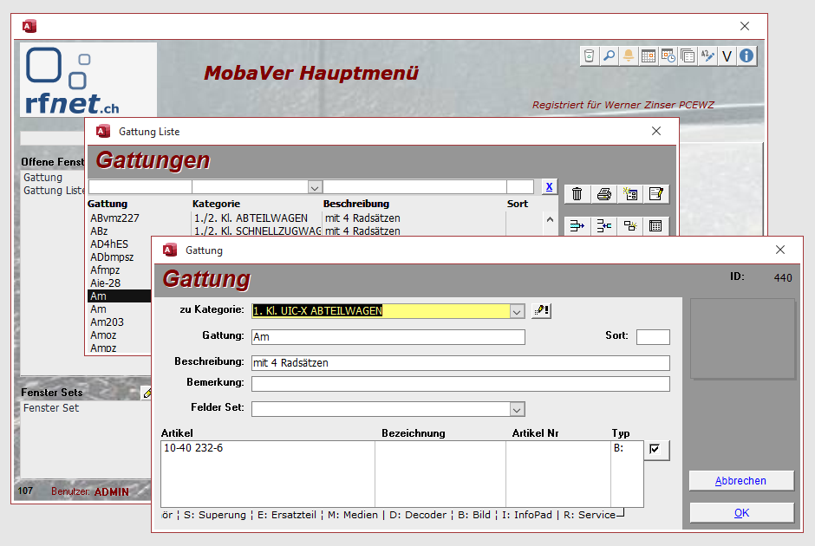Click the Kategorie cell 1./2. Kl. SCHNELLZUGWAG
The width and height of the screenshot is (815, 546).
pyautogui.click(x=258, y=231)
